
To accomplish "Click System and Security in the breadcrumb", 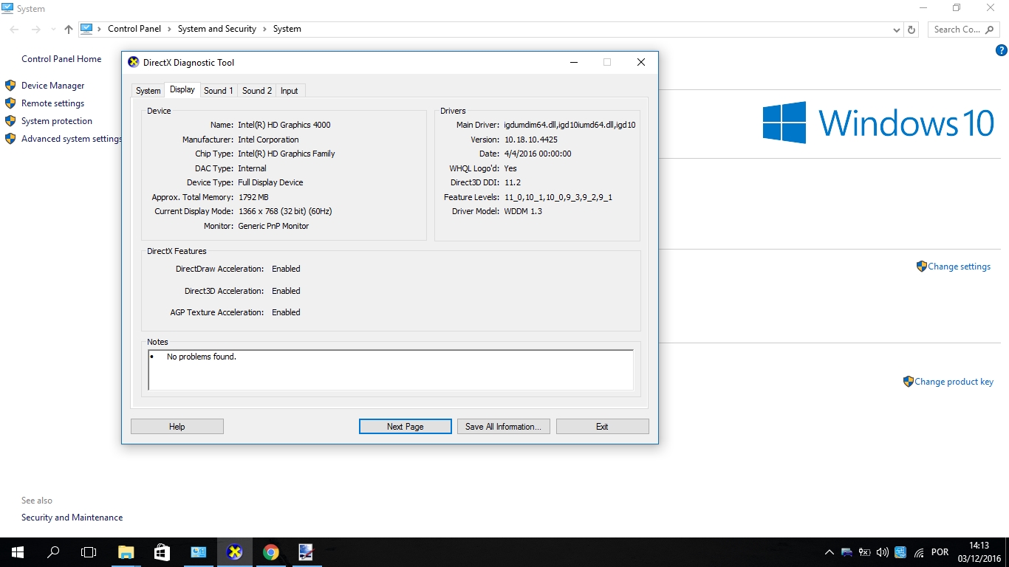I will pyautogui.click(x=217, y=29).
